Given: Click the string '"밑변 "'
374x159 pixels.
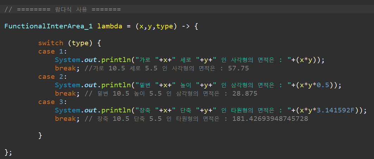Looking at the screenshot, I should [x=147, y=85].
